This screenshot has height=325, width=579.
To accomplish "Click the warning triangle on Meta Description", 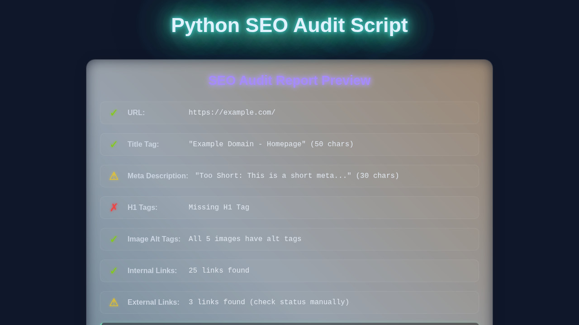I will point(114,176).
